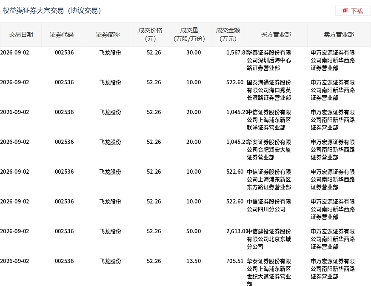Select the 2,613.00 amount cell
Screen dimensions: 371x286
point(237,231)
